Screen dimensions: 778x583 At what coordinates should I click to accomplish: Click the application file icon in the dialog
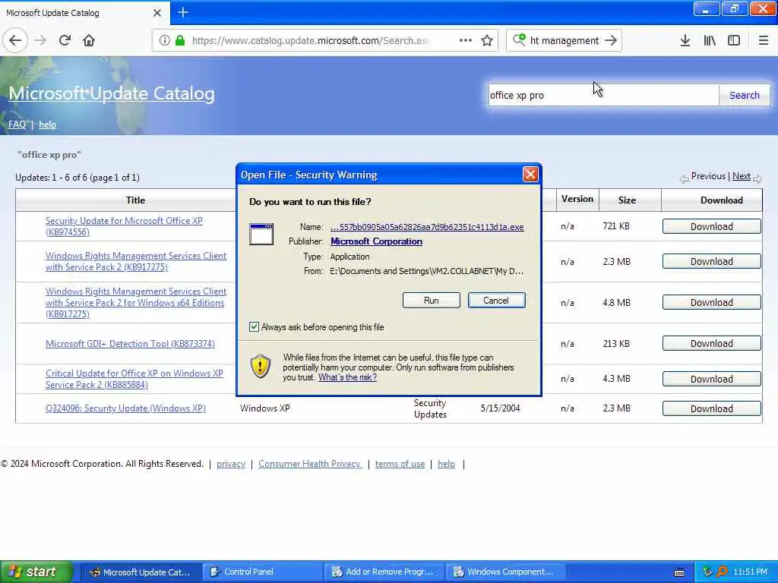pyautogui.click(x=261, y=234)
